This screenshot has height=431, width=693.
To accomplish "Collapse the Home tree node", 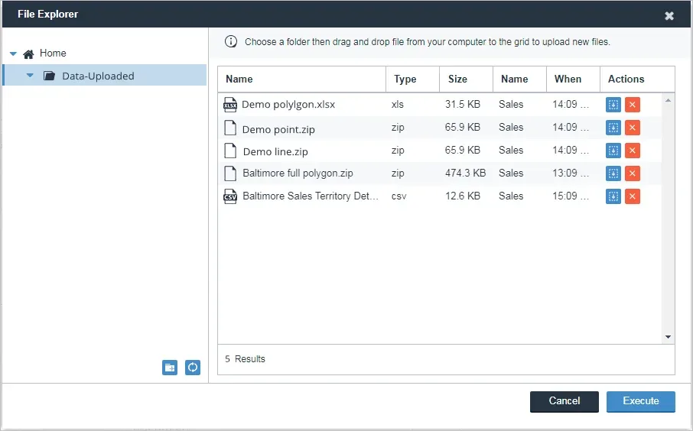I will tap(13, 53).
